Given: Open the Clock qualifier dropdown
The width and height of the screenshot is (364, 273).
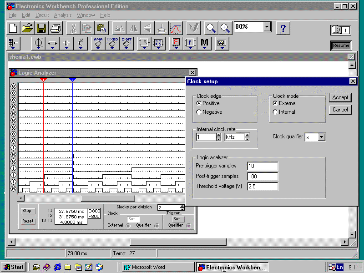Looking at the screenshot, I should tap(321, 137).
